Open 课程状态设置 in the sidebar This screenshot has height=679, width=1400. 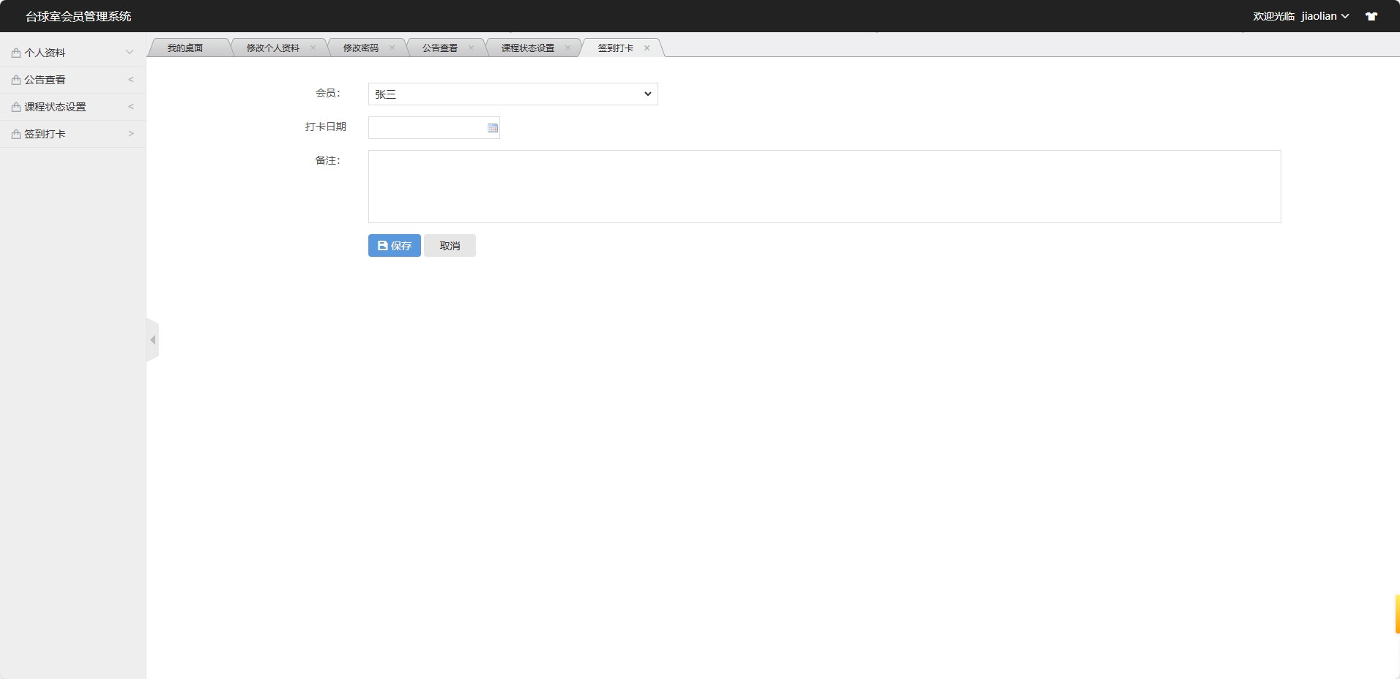tap(72, 107)
